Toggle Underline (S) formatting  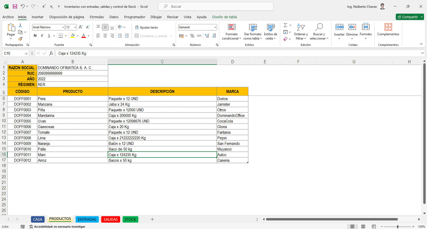tap(49, 36)
